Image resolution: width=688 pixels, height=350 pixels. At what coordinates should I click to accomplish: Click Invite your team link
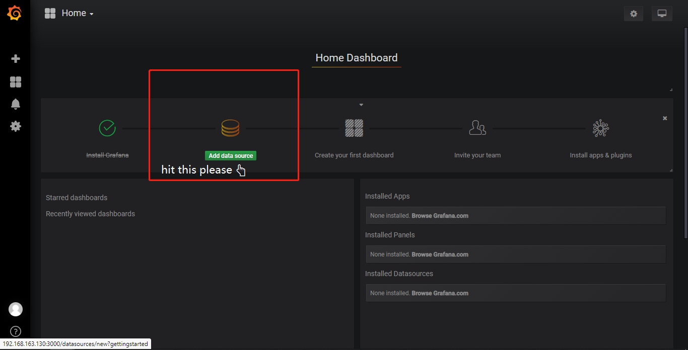477,155
